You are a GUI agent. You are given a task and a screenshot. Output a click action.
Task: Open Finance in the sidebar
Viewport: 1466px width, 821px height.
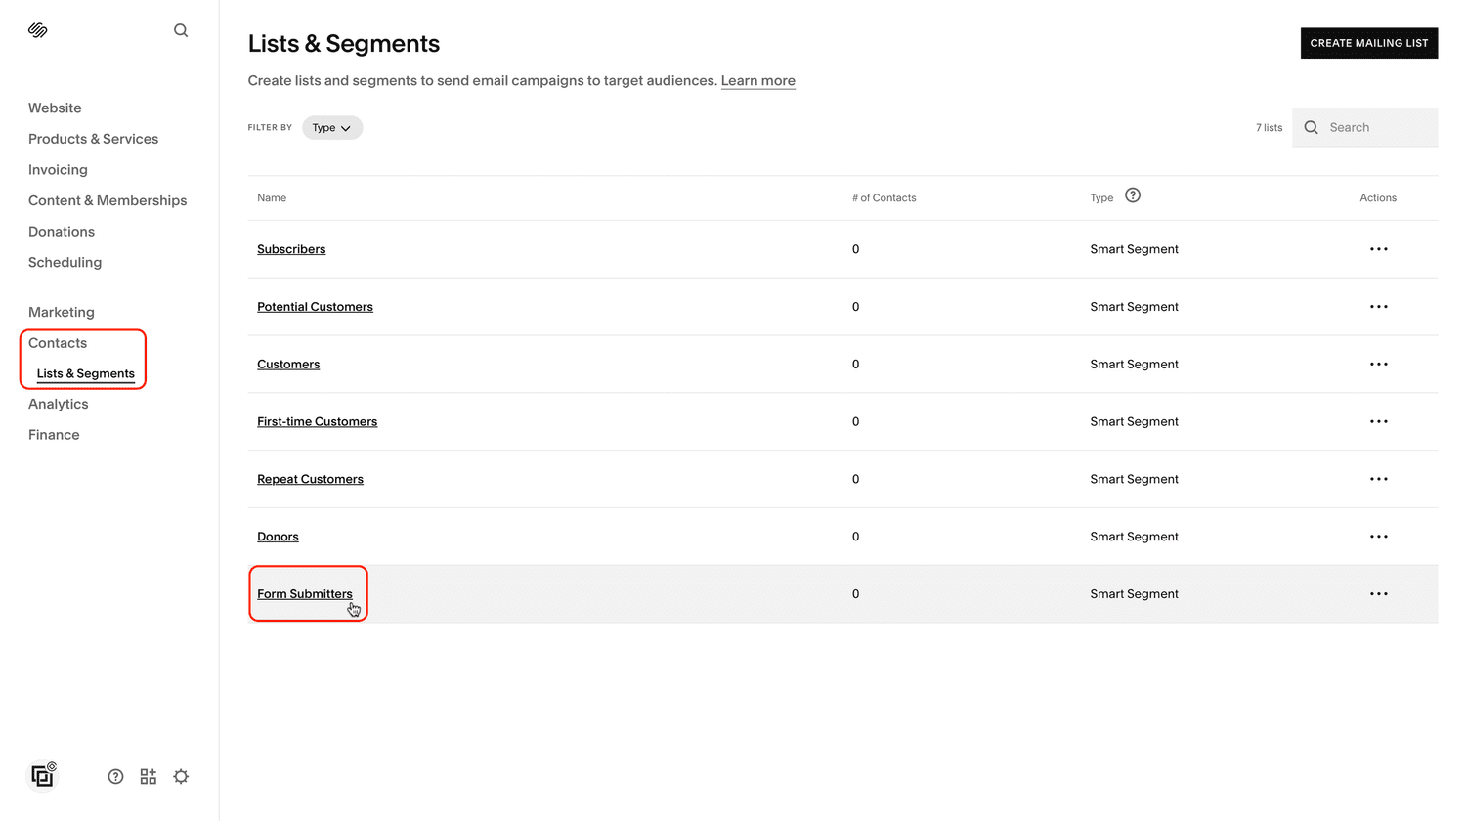[54, 435]
